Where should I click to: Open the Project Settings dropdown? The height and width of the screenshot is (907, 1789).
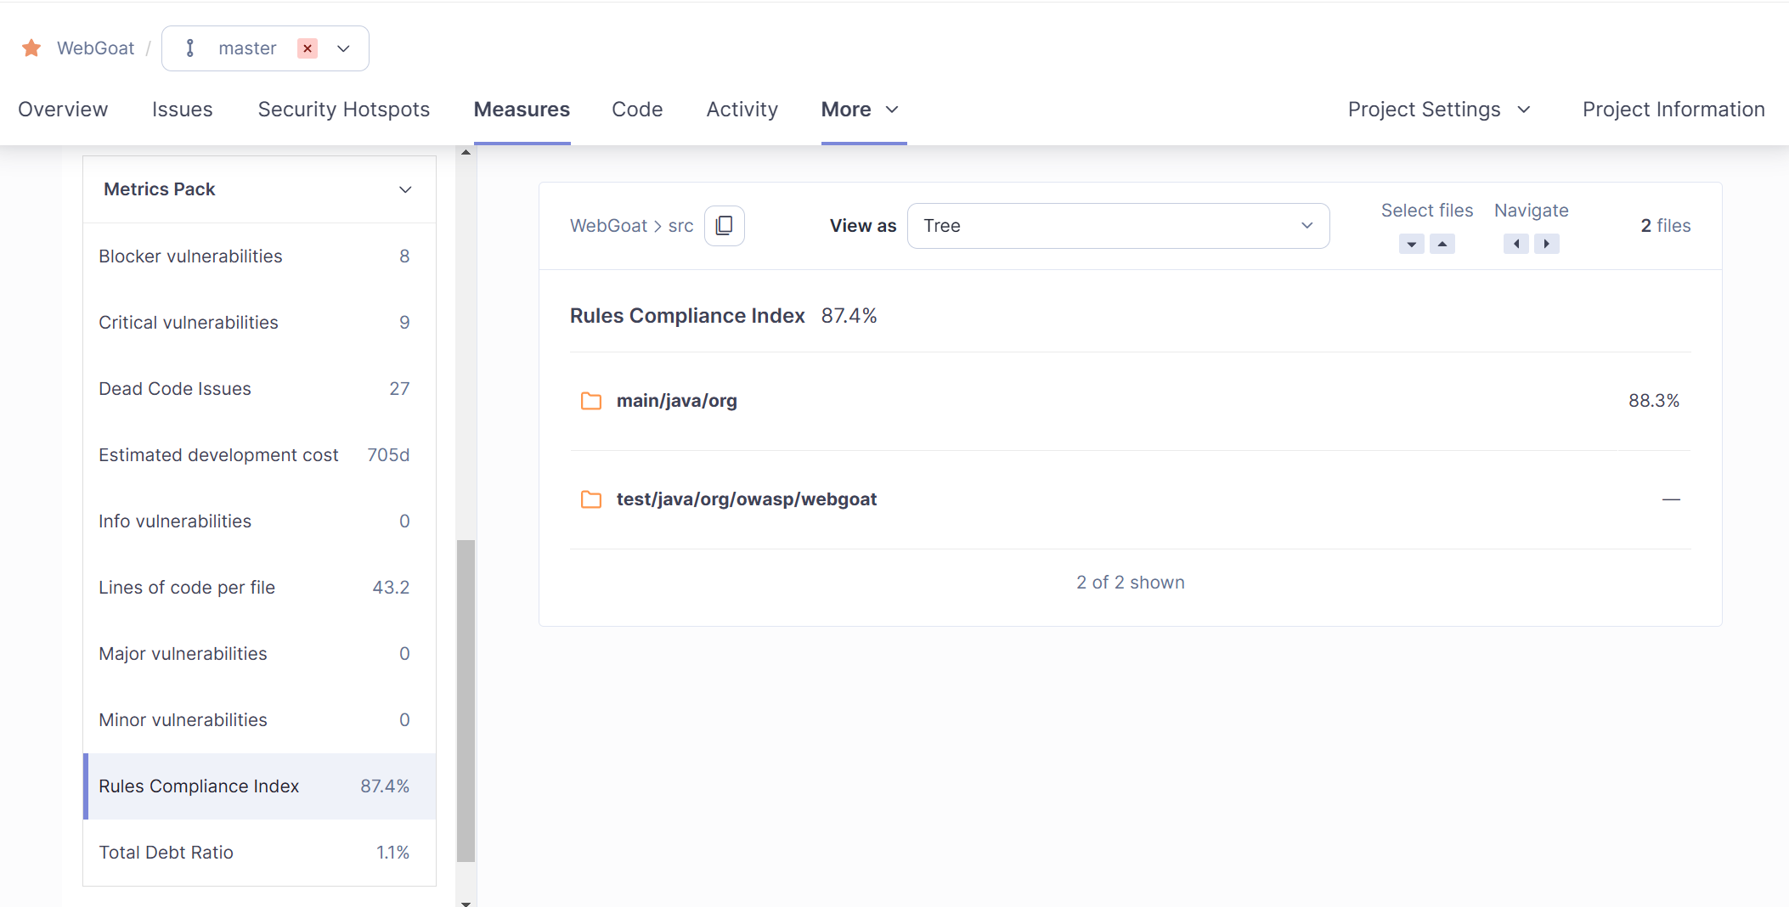click(x=1439, y=110)
